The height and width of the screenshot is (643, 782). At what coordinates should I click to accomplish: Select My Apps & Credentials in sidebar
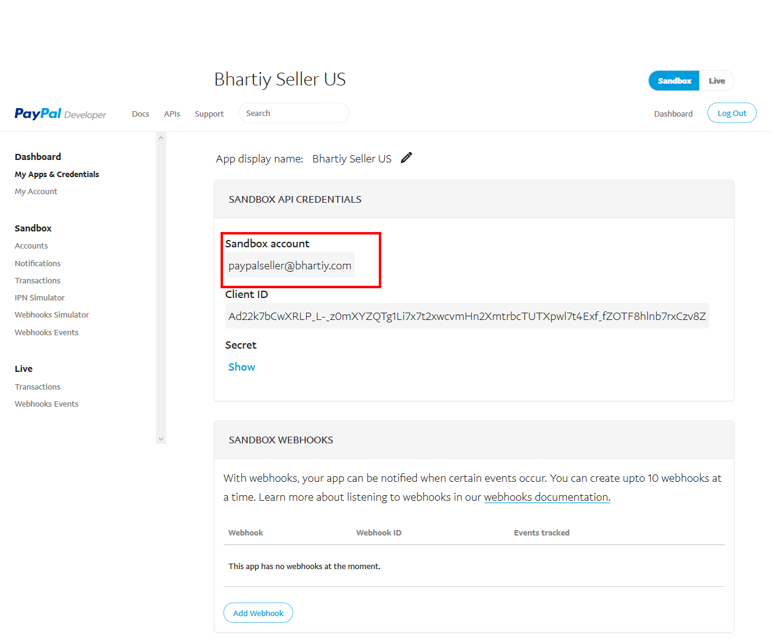57,174
